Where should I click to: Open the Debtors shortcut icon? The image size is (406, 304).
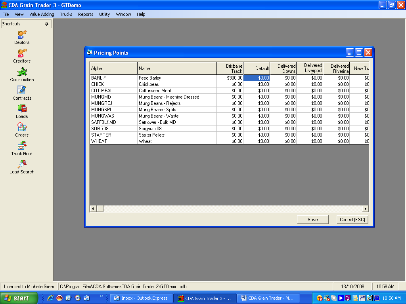pyautogui.click(x=22, y=35)
